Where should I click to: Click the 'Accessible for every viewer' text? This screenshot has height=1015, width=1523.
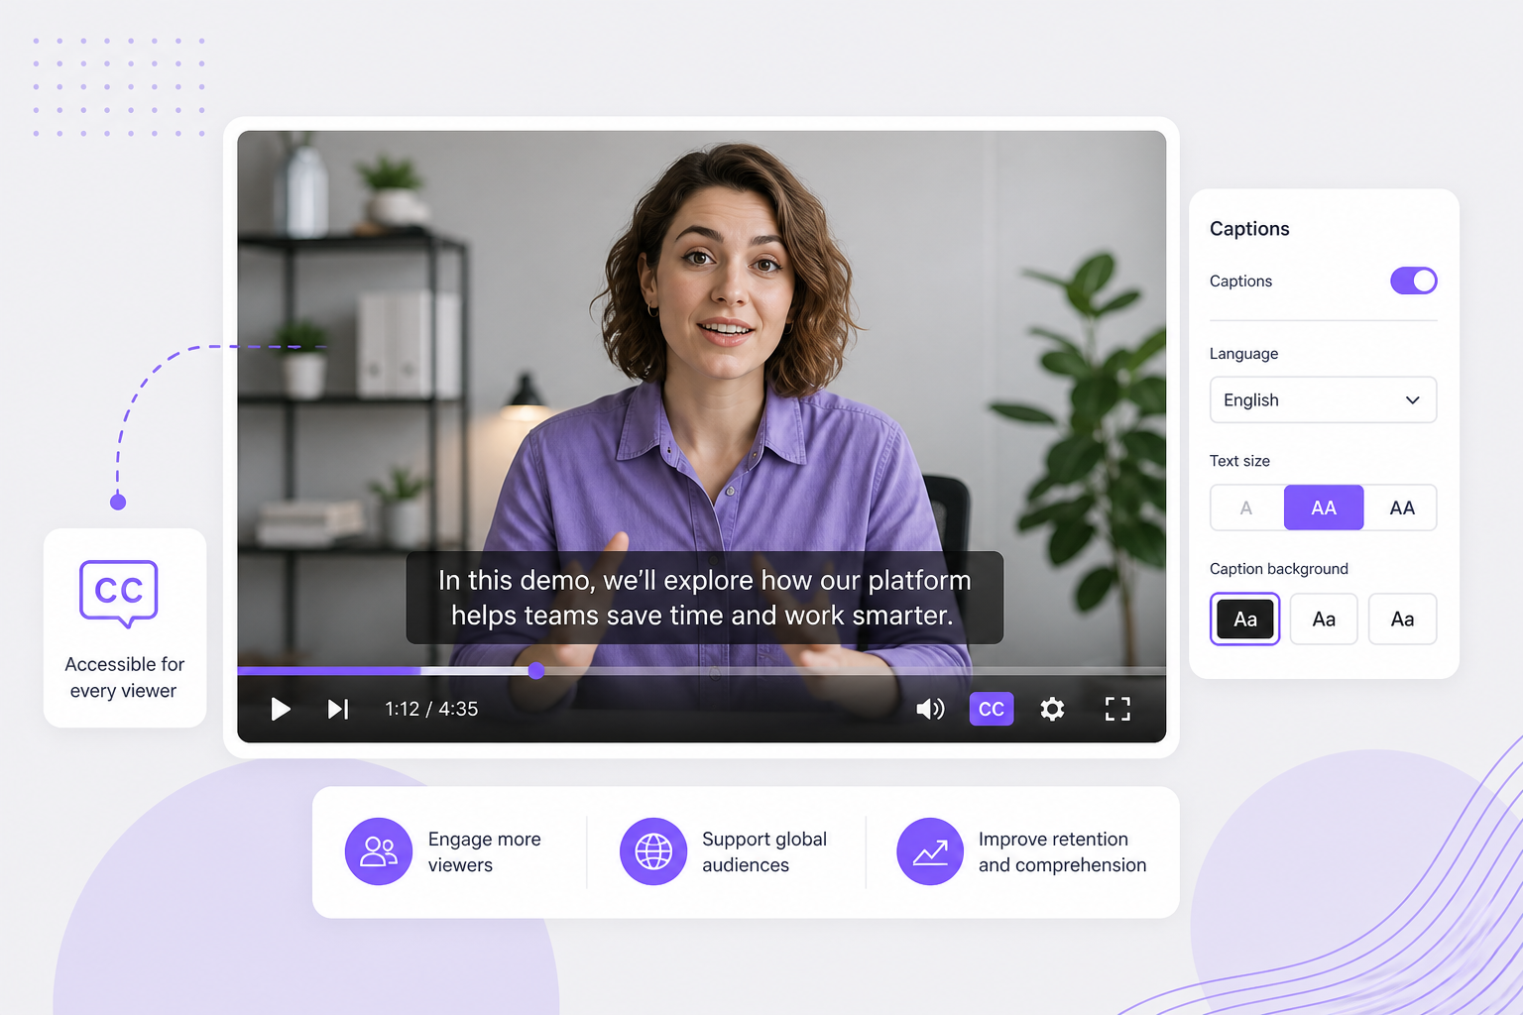click(x=124, y=677)
